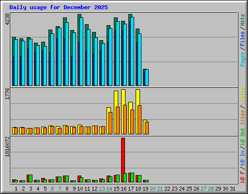
Task: Click the cyan Pages bar for day 19
Action: pos(147,78)
